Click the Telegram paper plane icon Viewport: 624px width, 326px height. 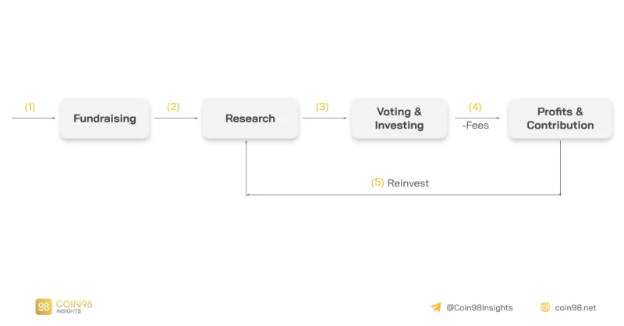[x=436, y=307]
